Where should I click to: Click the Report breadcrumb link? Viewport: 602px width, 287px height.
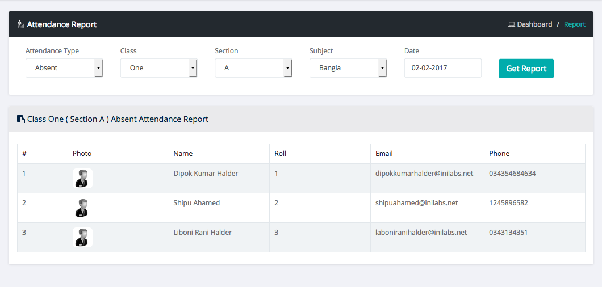pos(574,24)
